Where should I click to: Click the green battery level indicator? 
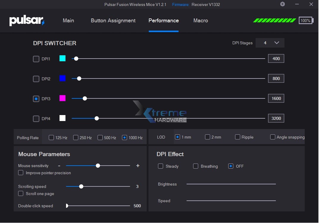tap(274, 21)
